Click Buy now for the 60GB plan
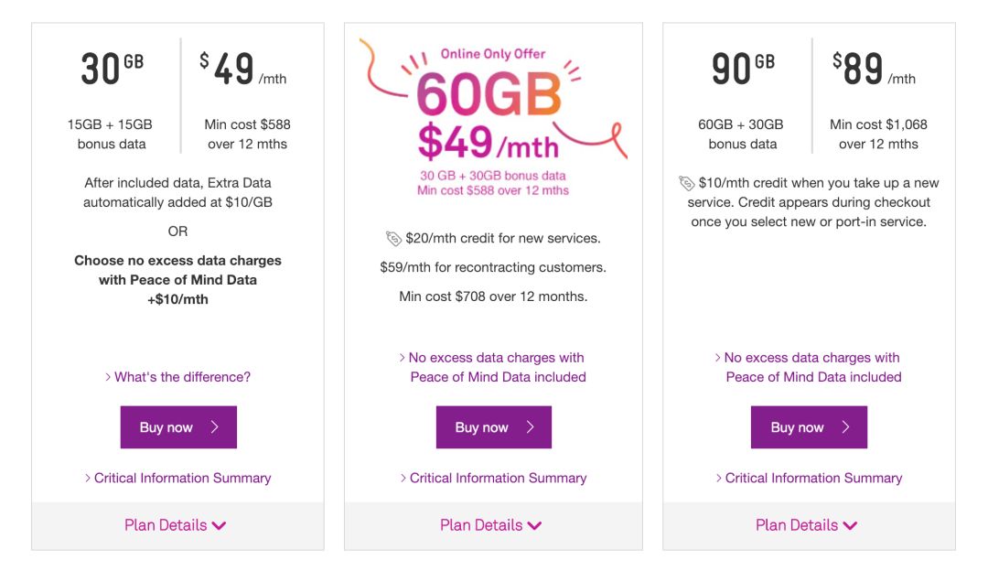 pyautogui.click(x=493, y=427)
